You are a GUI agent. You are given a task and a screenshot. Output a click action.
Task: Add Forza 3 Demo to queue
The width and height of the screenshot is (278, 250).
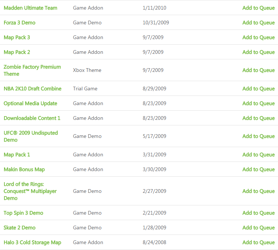click(258, 23)
